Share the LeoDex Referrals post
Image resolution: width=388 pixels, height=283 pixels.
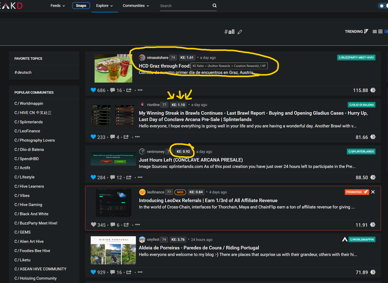click(126, 224)
